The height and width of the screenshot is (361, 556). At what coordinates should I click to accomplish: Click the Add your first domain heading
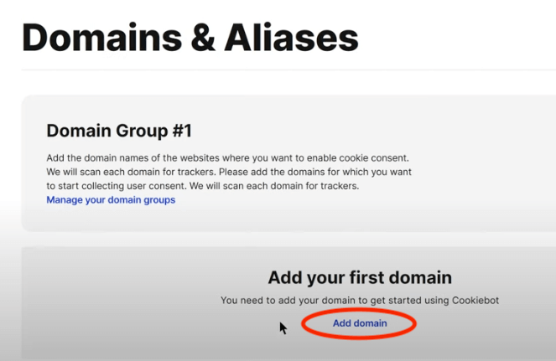pyautogui.click(x=360, y=277)
